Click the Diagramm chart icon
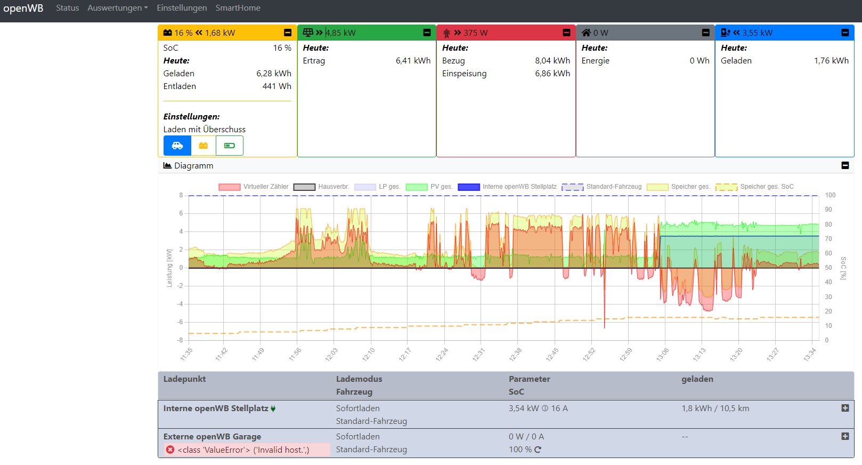The width and height of the screenshot is (862, 465). (167, 166)
